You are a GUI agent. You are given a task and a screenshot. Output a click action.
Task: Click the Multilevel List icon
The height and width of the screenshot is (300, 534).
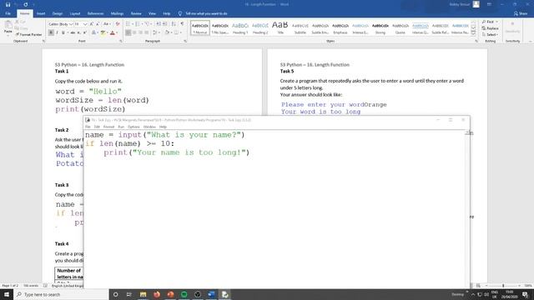147,24
